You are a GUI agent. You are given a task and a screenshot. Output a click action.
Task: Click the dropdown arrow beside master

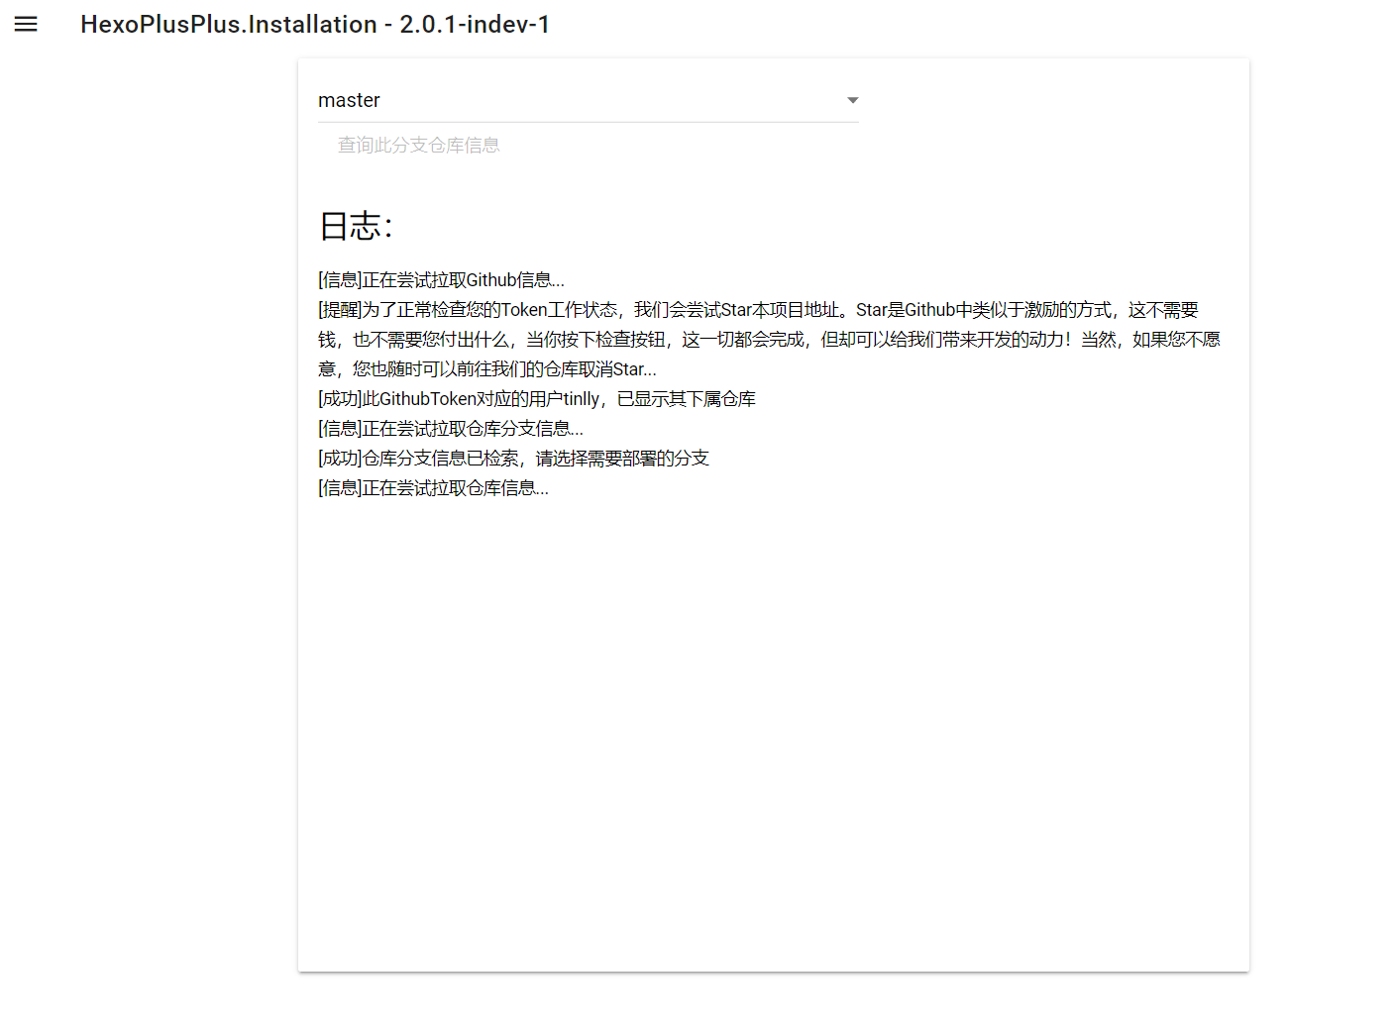click(x=852, y=100)
